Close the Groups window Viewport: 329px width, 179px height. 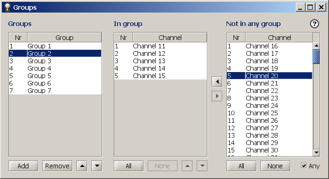click(321, 7)
